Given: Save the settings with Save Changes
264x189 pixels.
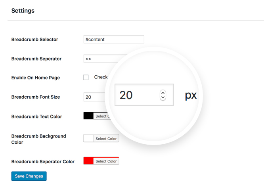Looking at the screenshot, I should pyautogui.click(x=29, y=176).
